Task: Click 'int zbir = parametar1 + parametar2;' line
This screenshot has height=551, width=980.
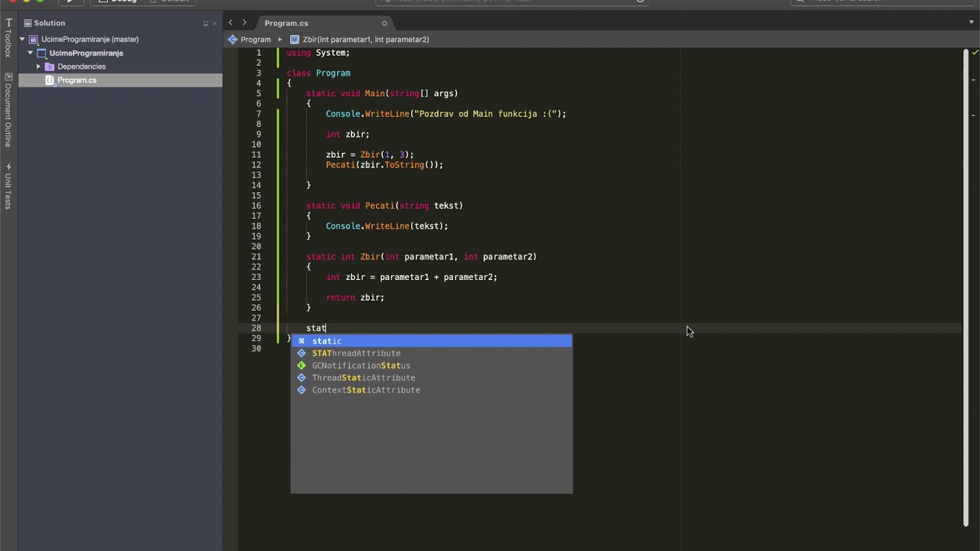Action: pos(411,277)
